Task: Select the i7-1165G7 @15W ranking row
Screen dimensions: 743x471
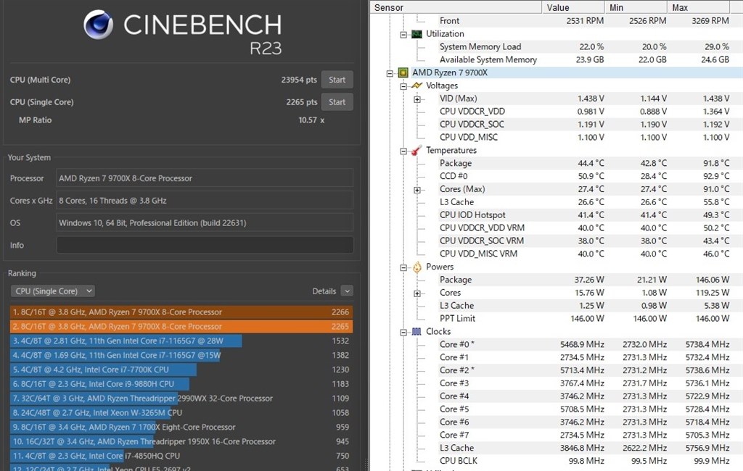Action: [181, 355]
